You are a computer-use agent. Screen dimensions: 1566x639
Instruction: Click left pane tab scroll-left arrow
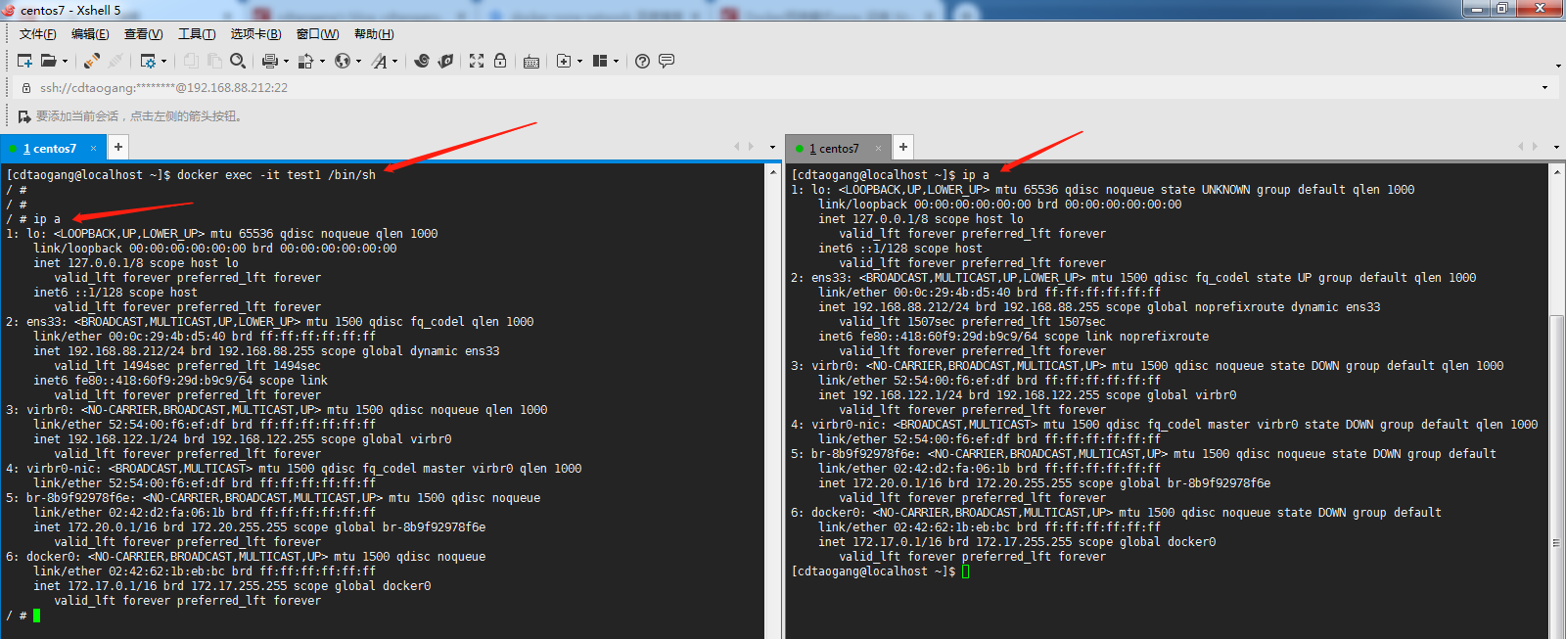(x=737, y=147)
